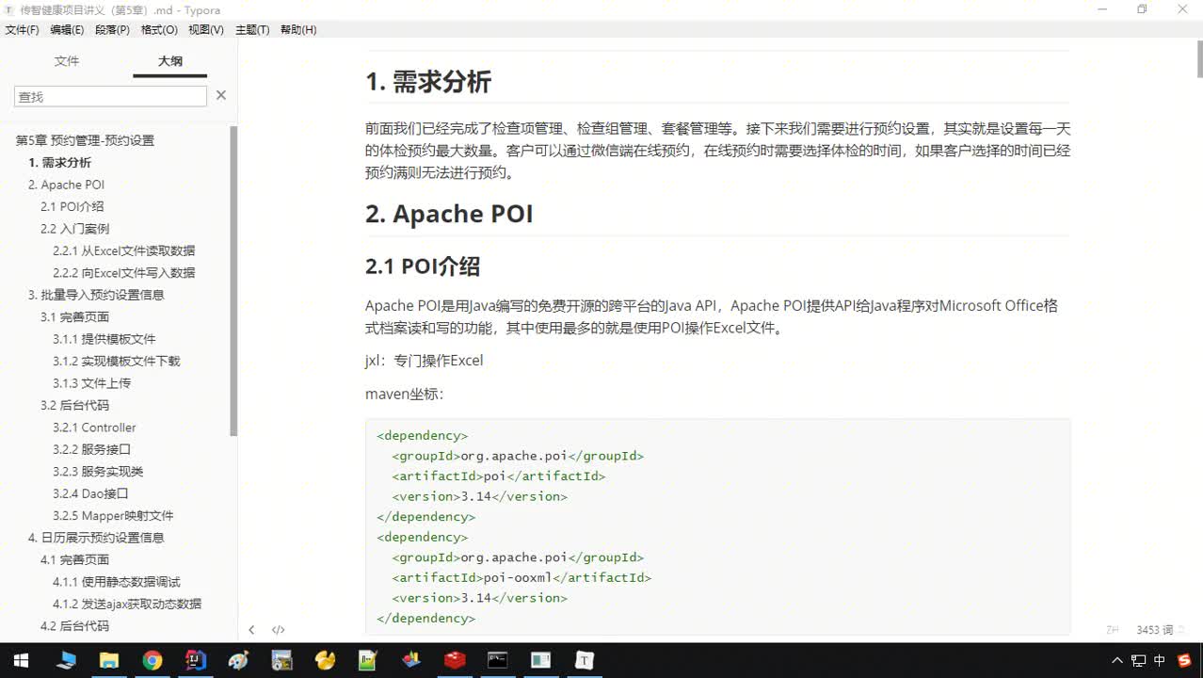
Task: Go to 3.2.5 Mapper映射文件
Action: (113, 516)
